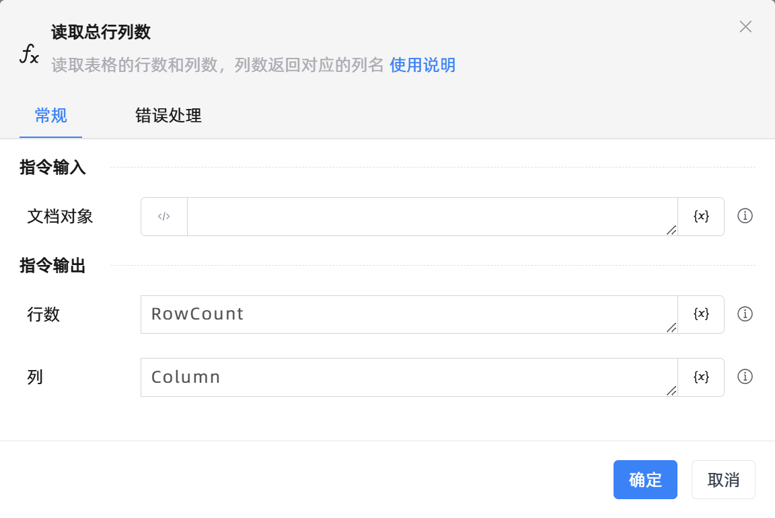This screenshot has width=775, height=518.
Task: Click resize handle of 文档对象 field
Action: tap(671, 230)
